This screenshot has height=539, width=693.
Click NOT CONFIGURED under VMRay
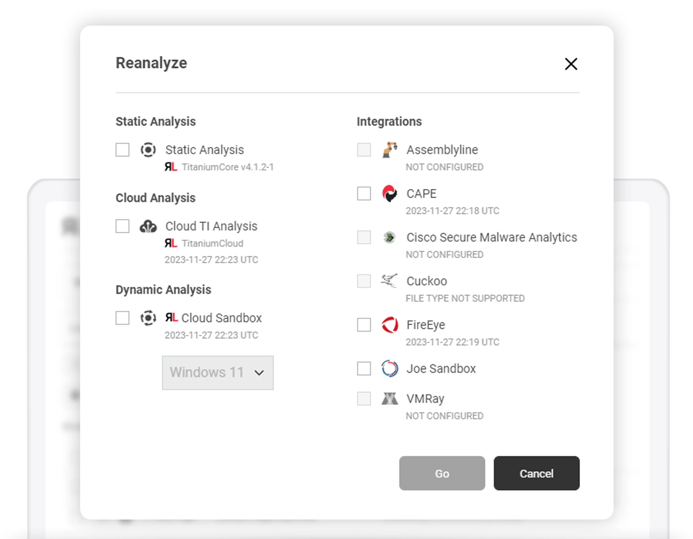pos(445,416)
